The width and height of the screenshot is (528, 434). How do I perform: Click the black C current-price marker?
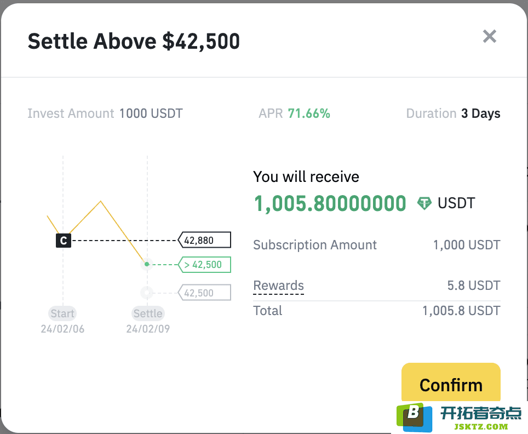64,241
